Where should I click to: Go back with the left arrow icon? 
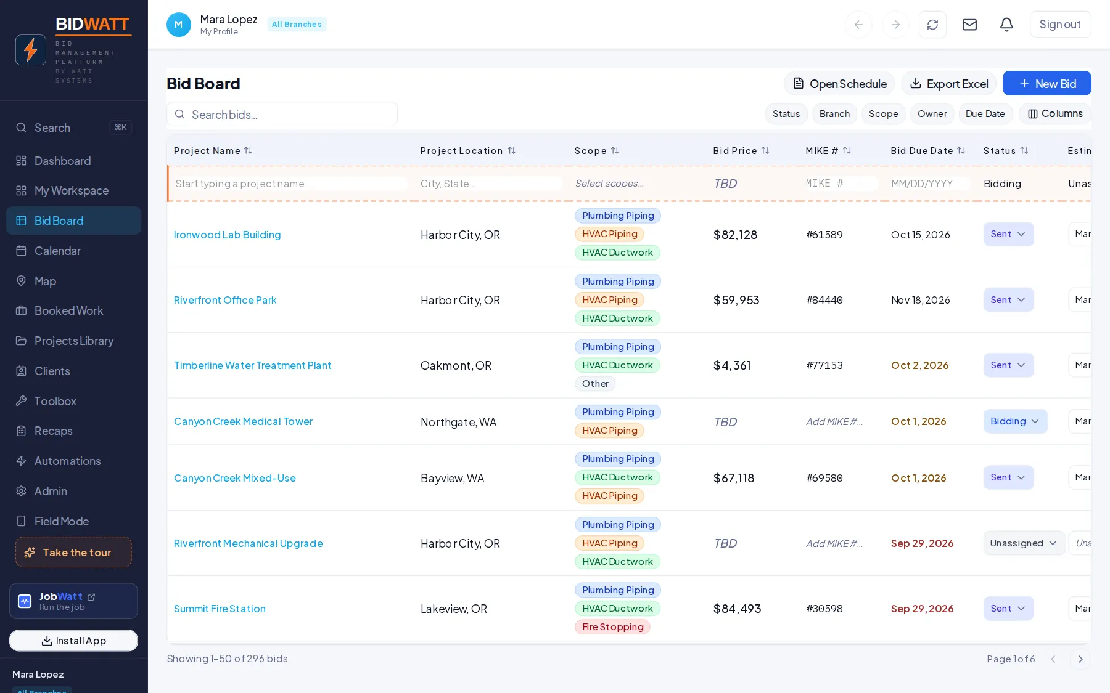tap(858, 25)
